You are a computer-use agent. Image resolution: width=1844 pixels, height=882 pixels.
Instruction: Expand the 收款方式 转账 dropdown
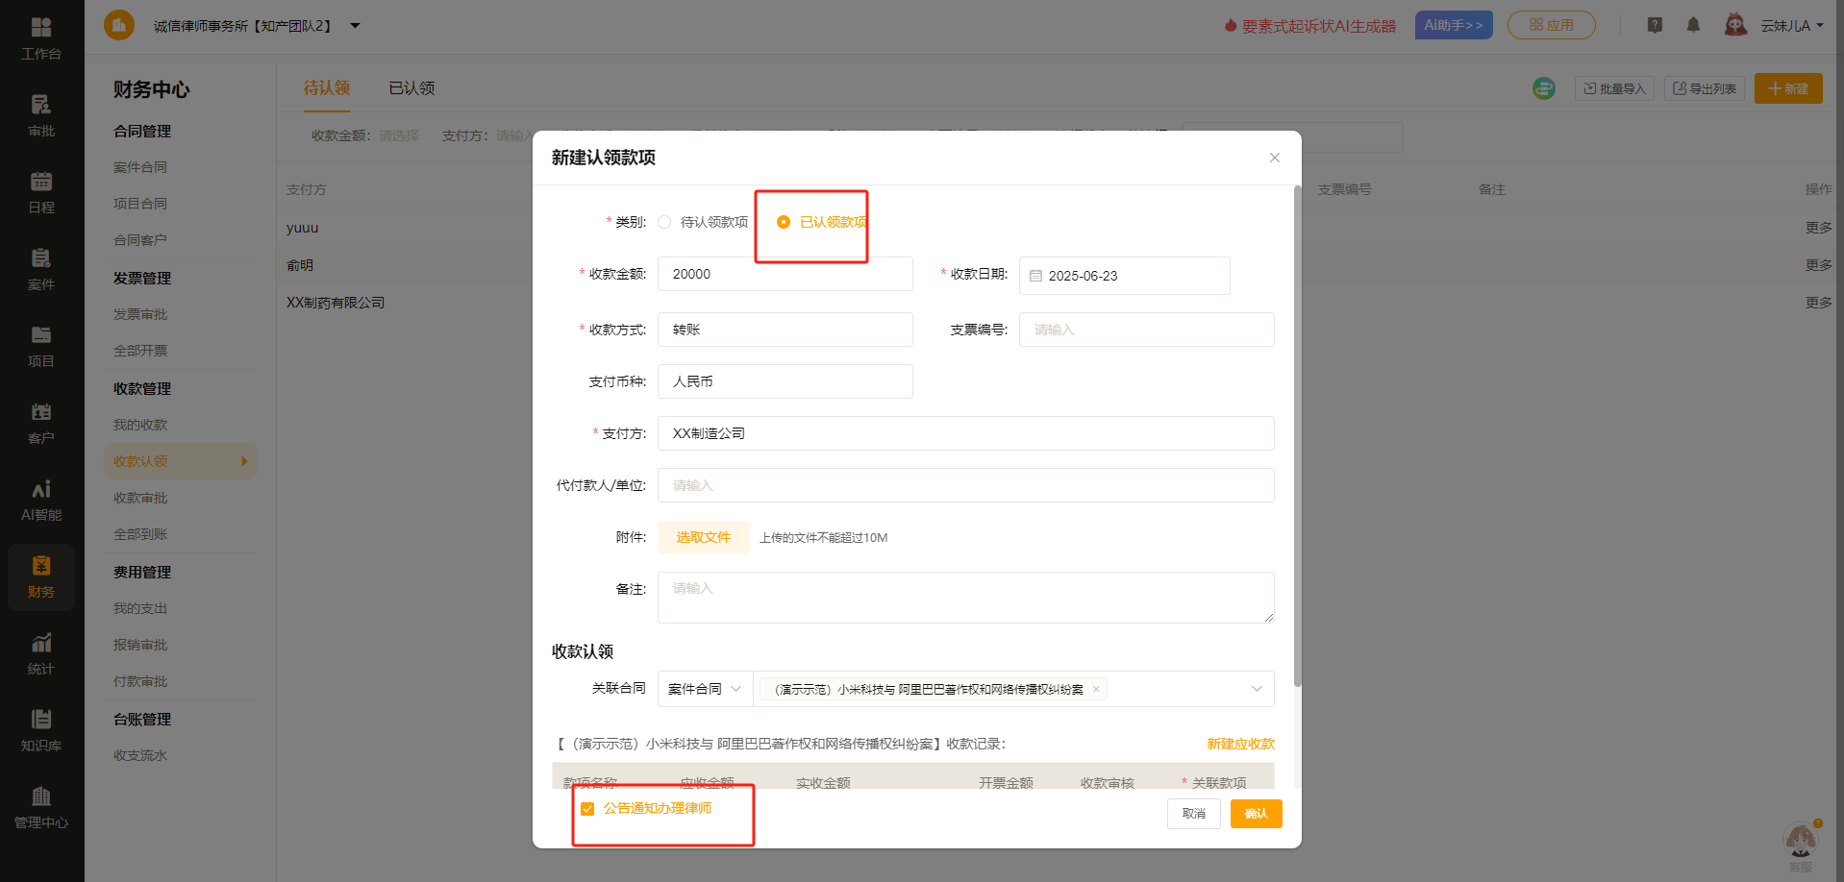[x=785, y=330]
